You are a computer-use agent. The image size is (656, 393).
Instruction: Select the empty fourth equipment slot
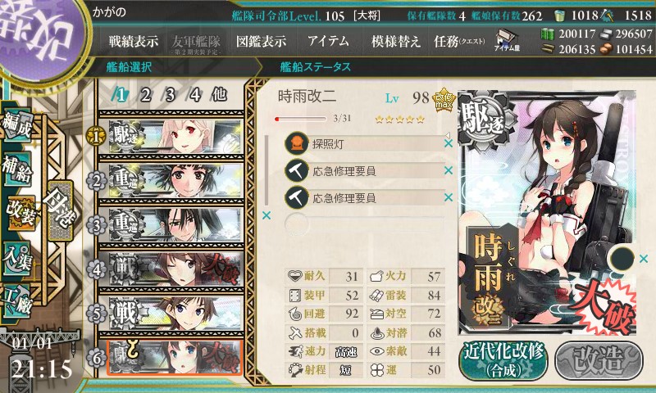coord(364,224)
